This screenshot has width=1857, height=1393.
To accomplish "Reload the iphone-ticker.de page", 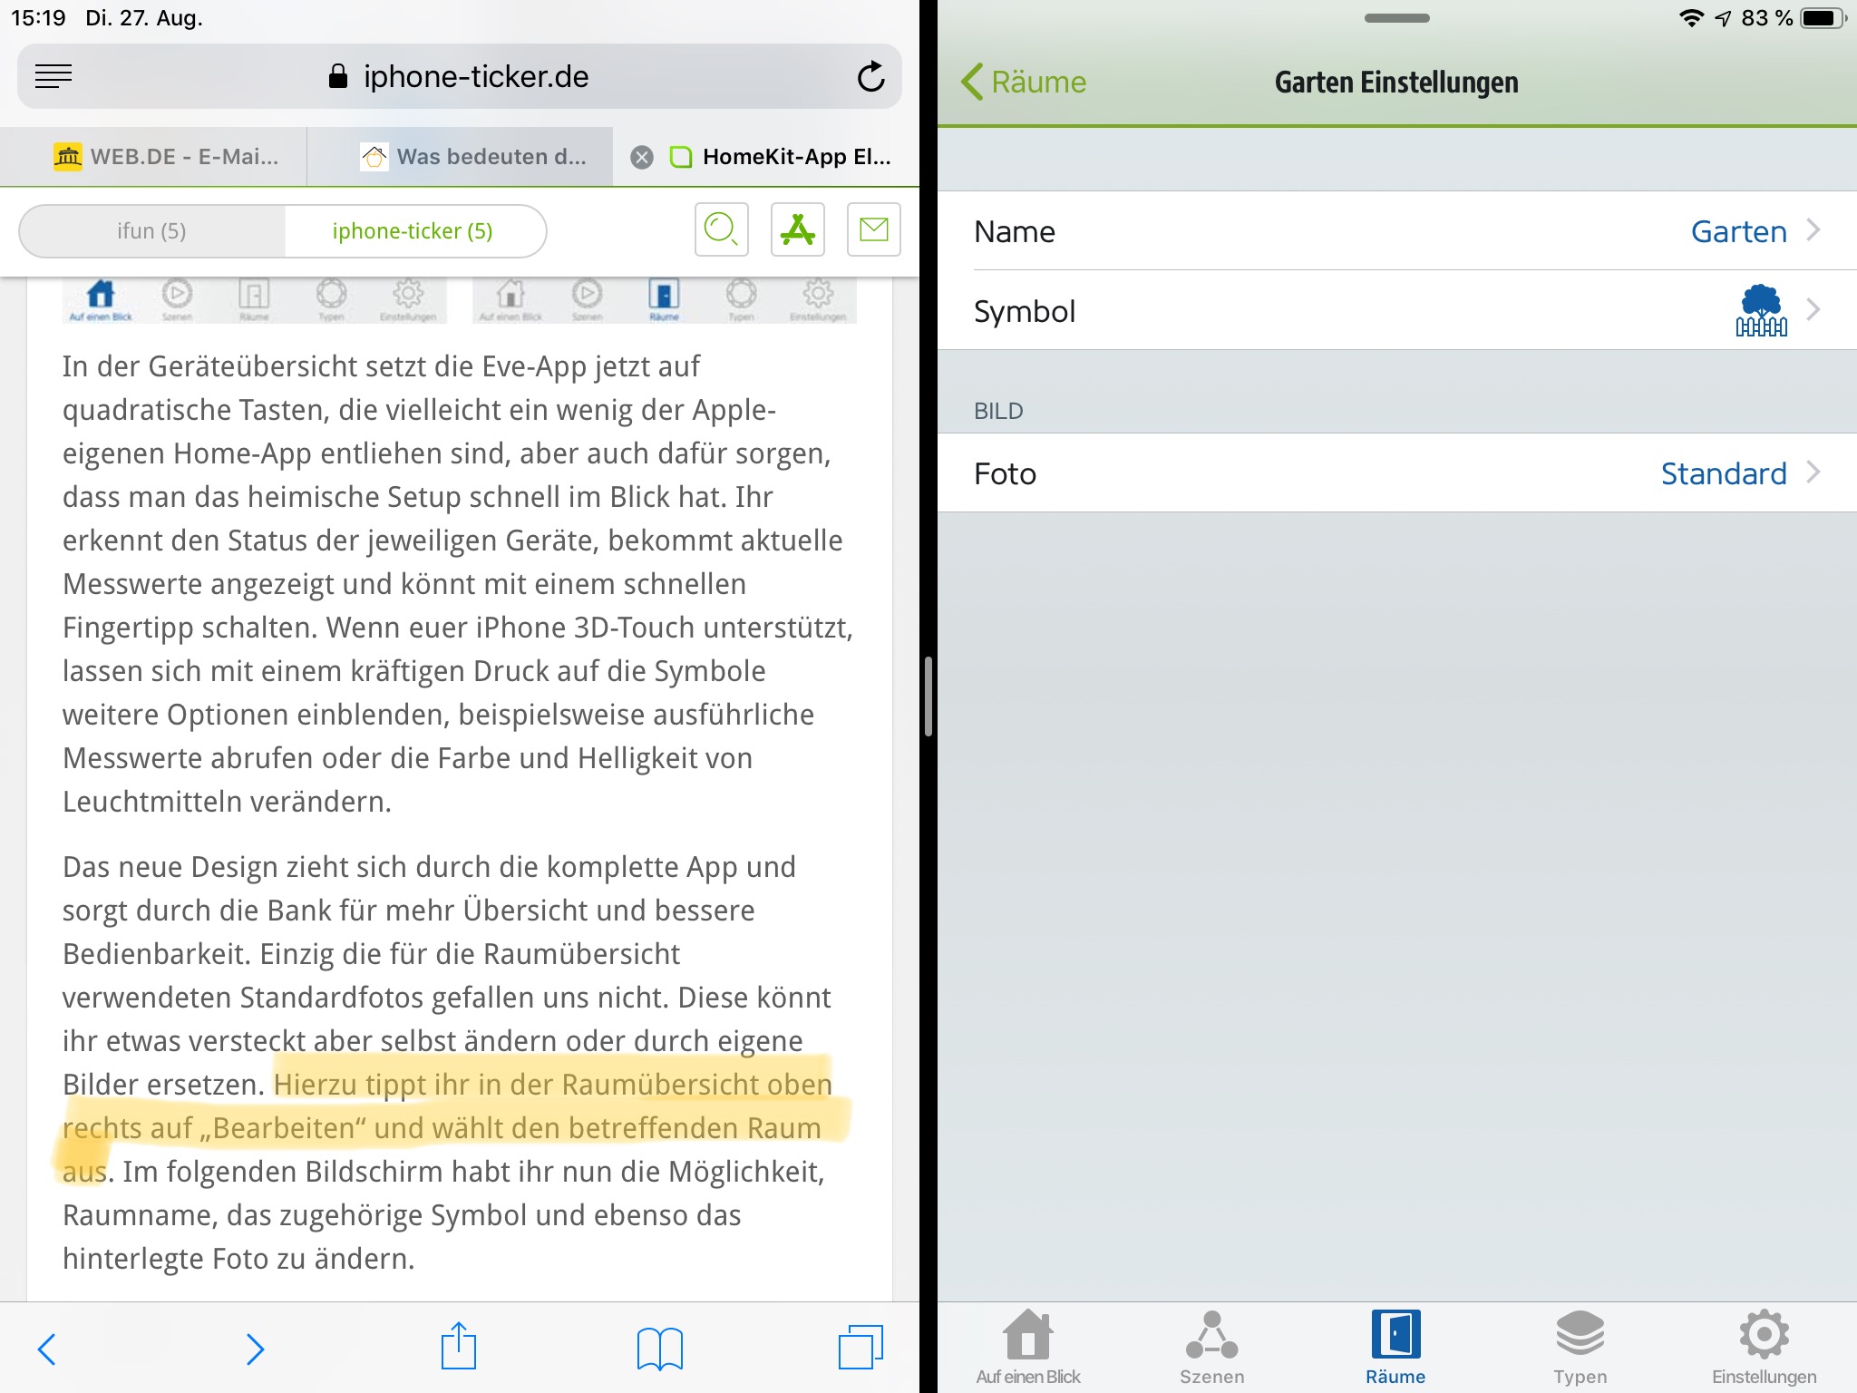I will point(870,77).
